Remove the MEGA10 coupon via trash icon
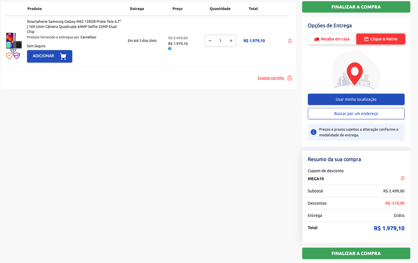Viewport: 418px width, 263px height. click(402, 178)
